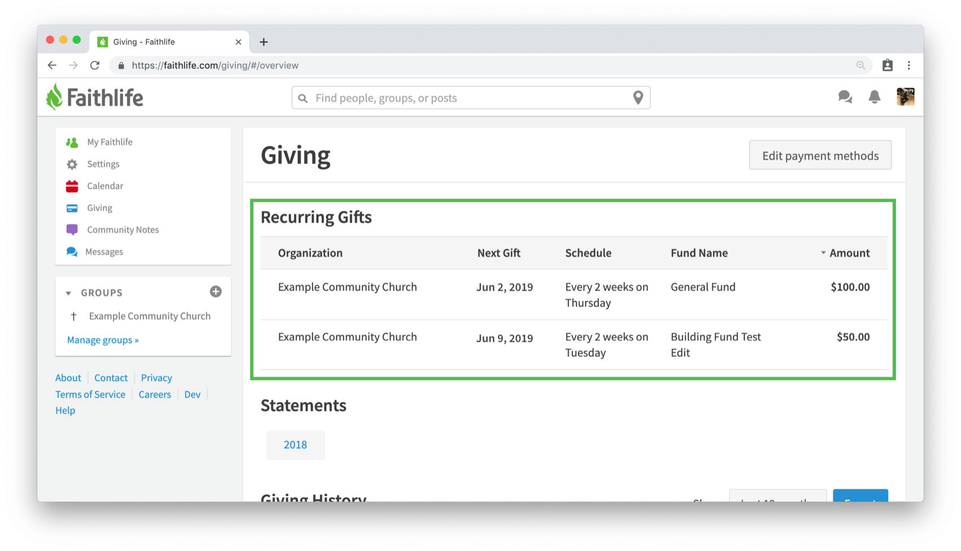Click the Organization column header
The width and height of the screenshot is (961, 551).
point(310,253)
